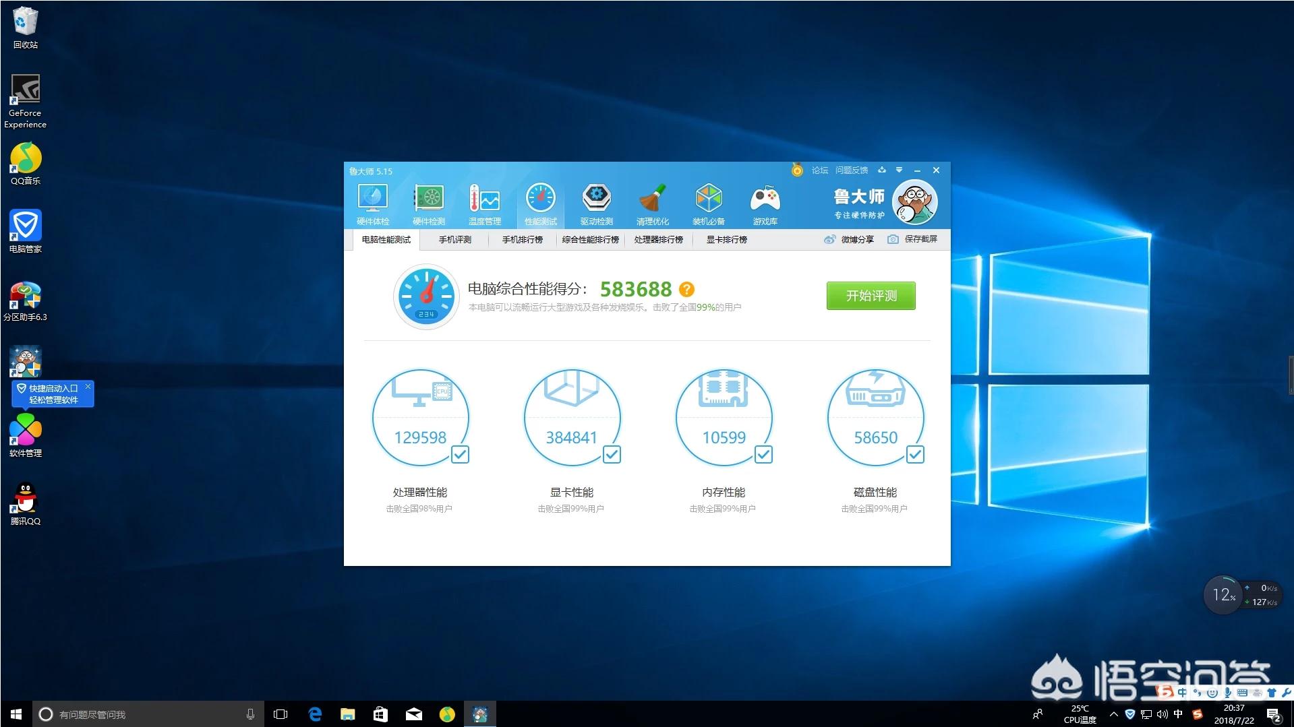Close the 快捷启动入口 tooltip popup
The width and height of the screenshot is (1294, 727).
(x=88, y=387)
